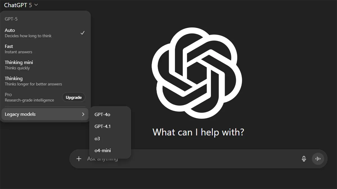The image size is (337, 189).
Task: Click the checkmark beside the Auto option
Action: click(83, 33)
